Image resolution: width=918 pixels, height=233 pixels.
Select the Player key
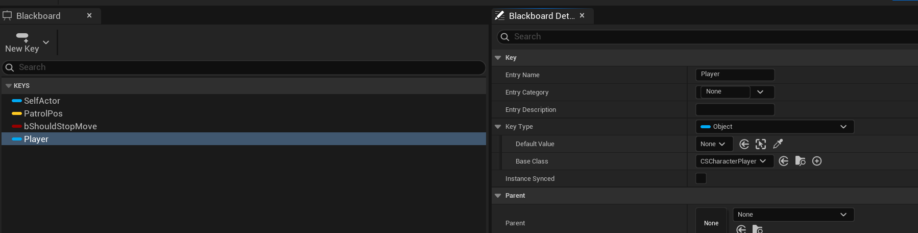(x=244, y=139)
